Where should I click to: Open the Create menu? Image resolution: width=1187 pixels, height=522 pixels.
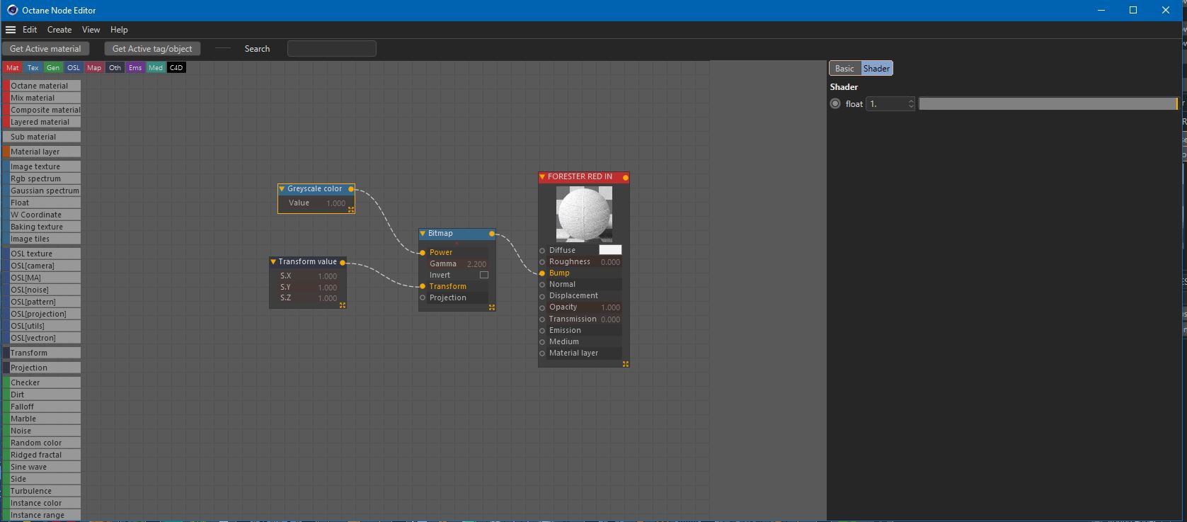(59, 30)
